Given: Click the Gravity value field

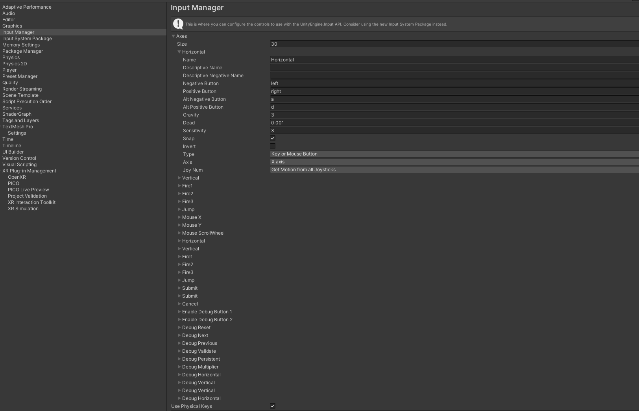Looking at the screenshot, I should coord(454,115).
